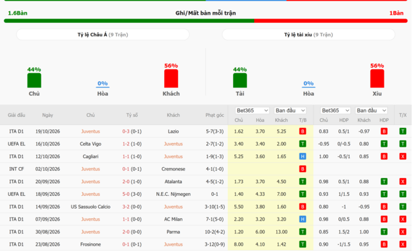Image resolution: width=415 pixels, height=252 pixels.
Task: Click T/X T badge in Sassuolo row
Action: (x=403, y=207)
